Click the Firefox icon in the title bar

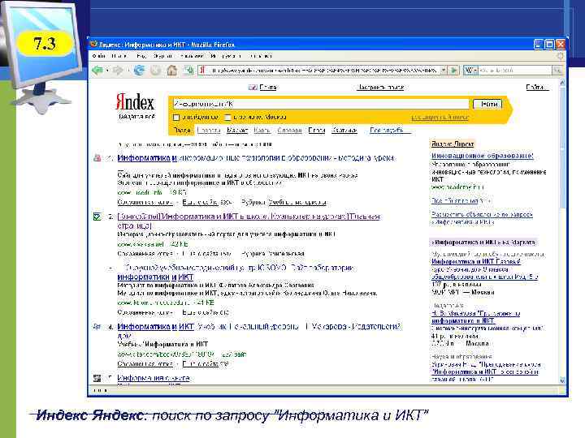(93, 45)
